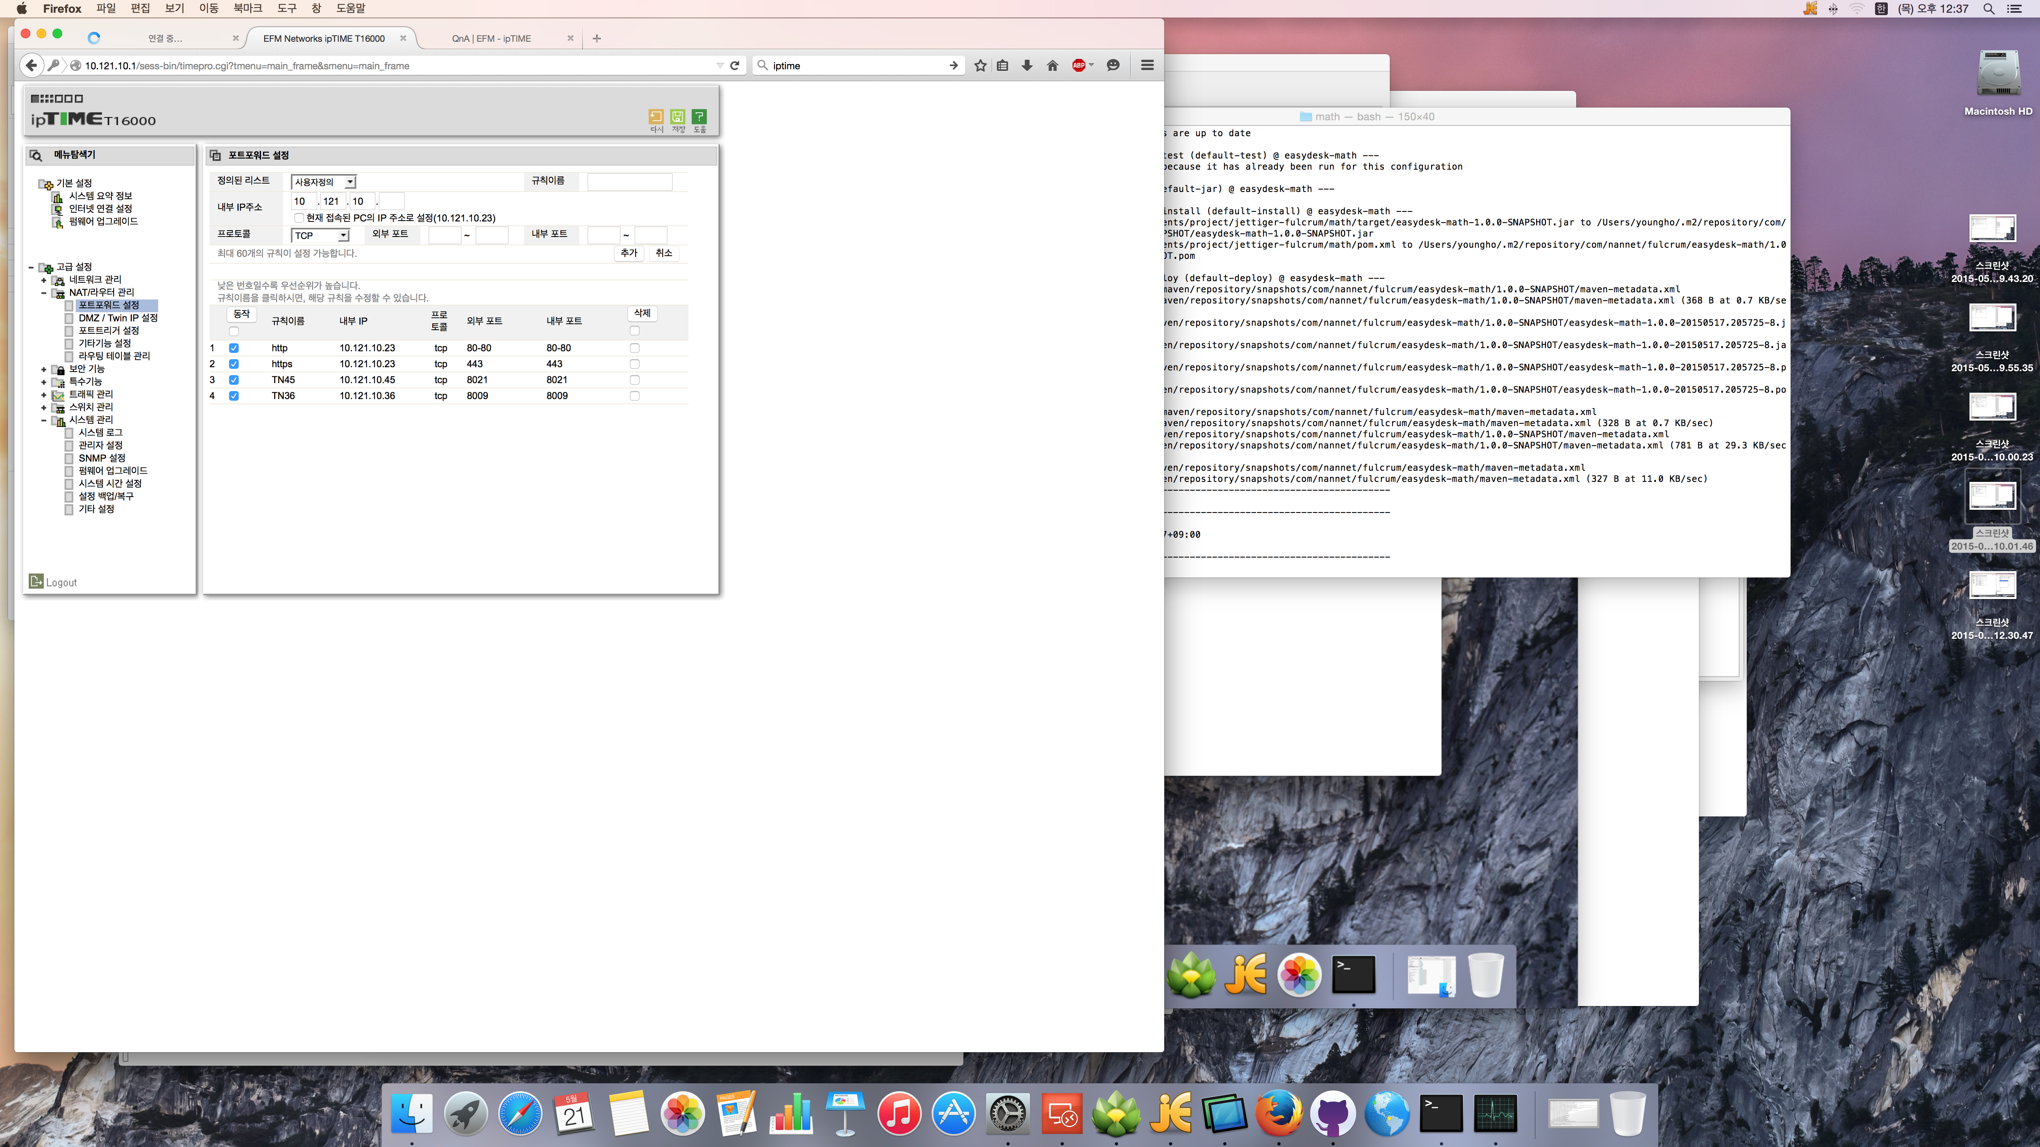Open System Preferences gear in Dock
2040x1147 pixels.
[x=1007, y=1113]
